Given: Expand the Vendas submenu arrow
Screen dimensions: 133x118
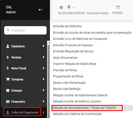Looking at the screenshot, I should click(43, 57).
